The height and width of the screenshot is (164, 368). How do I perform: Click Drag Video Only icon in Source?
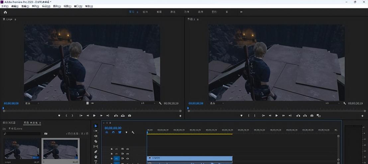pyautogui.click(x=88, y=103)
